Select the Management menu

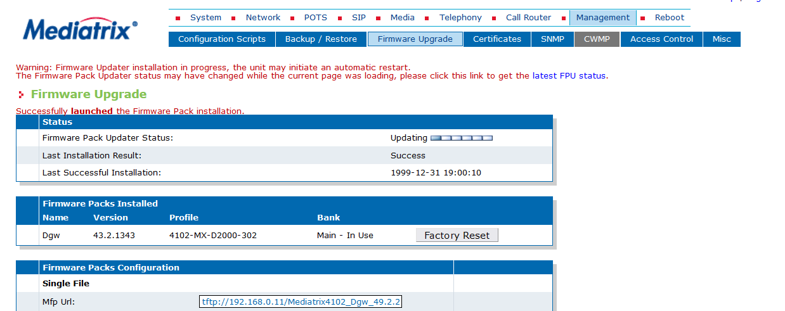pos(602,18)
